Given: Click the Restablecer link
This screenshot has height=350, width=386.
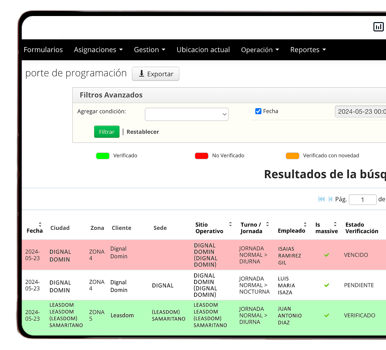Looking at the screenshot, I should point(143,132).
